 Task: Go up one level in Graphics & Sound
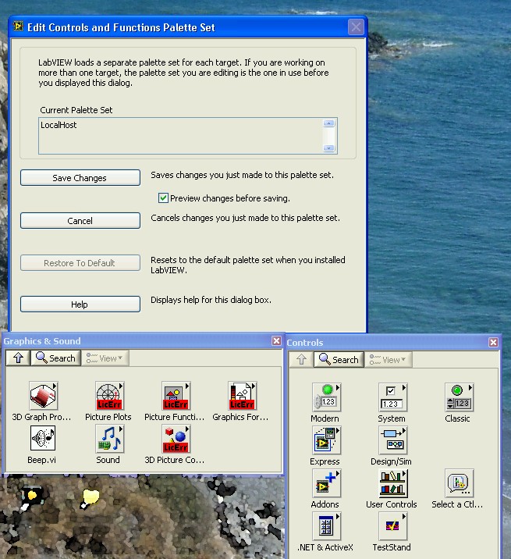click(18, 358)
